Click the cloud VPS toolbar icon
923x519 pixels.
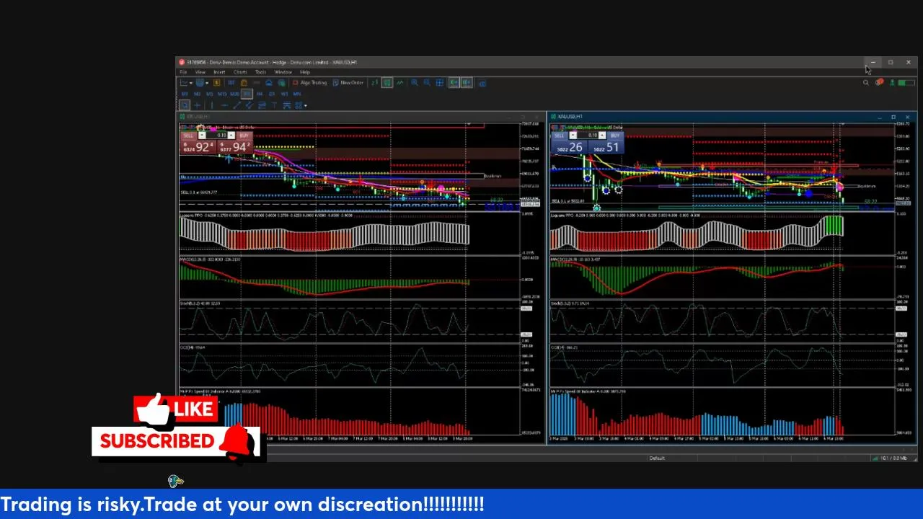coord(269,83)
